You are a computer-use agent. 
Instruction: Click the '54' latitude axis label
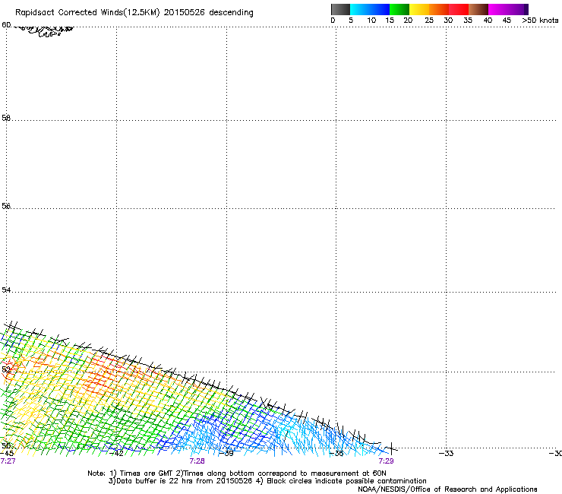click(x=6, y=290)
